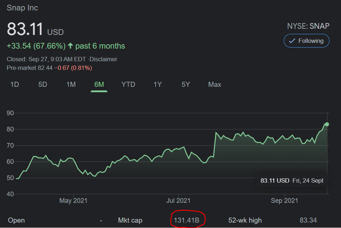Show the Max time range chart
The height and width of the screenshot is (228, 341).
(215, 84)
